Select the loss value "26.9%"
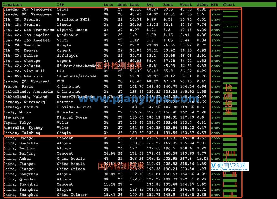Viewport: 277px width, 199px height. pyautogui.click(x=109, y=154)
